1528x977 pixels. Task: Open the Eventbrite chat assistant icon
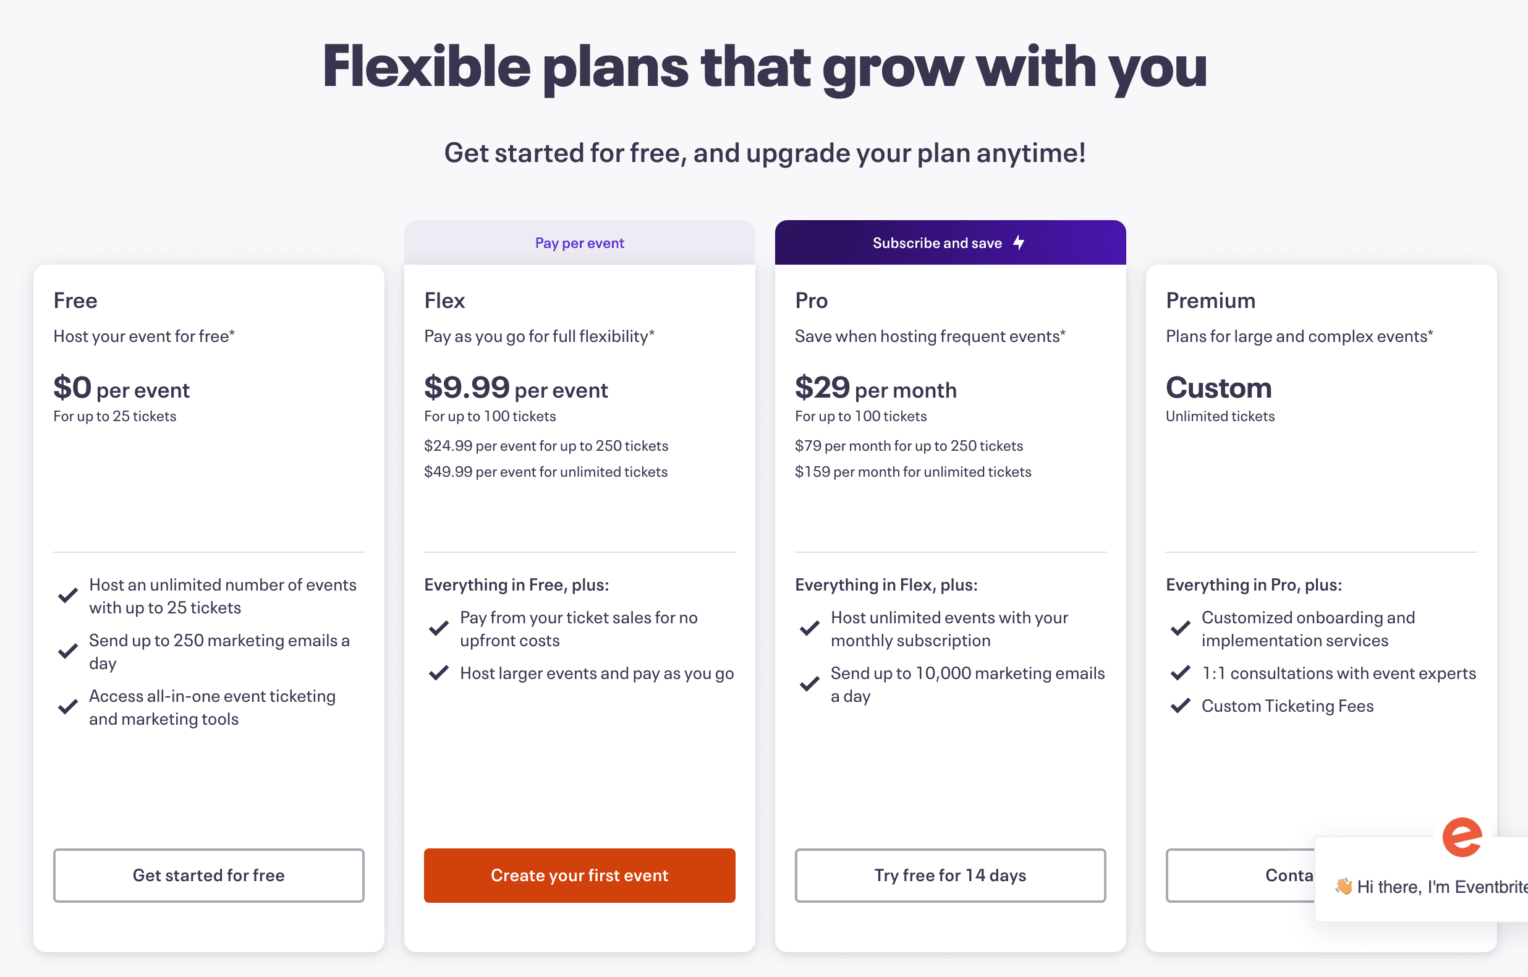pyautogui.click(x=1462, y=839)
